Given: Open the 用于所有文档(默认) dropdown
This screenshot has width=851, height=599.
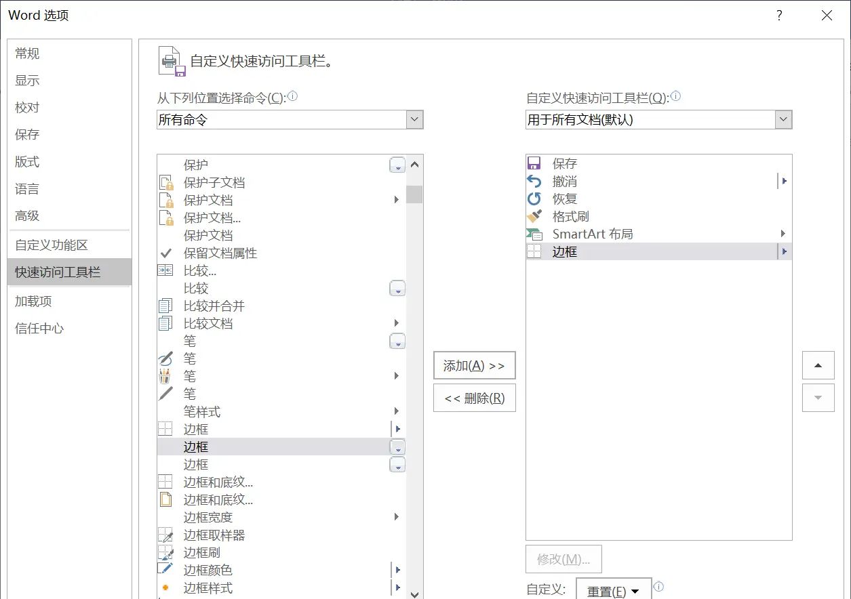Looking at the screenshot, I should click(784, 120).
